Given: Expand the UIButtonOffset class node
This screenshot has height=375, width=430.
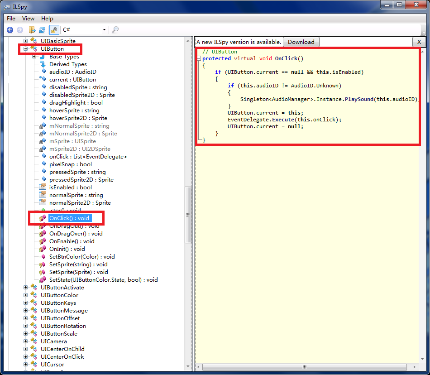Looking at the screenshot, I should pyautogui.click(x=25, y=318).
